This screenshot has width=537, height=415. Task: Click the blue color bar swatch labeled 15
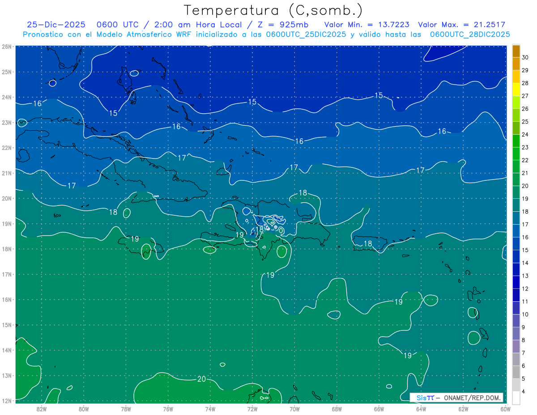(x=516, y=244)
